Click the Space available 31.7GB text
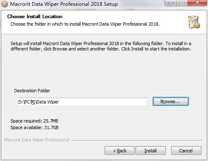The width and height of the screenshot is (208, 161). click(x=34, y=127)
